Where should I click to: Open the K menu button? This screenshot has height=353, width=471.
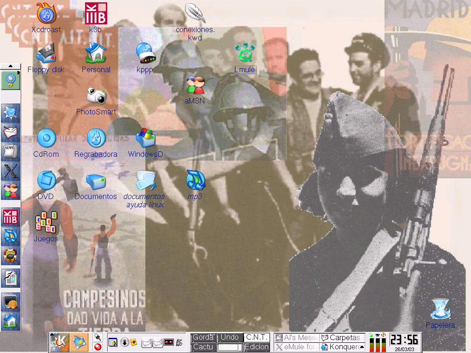59,342
